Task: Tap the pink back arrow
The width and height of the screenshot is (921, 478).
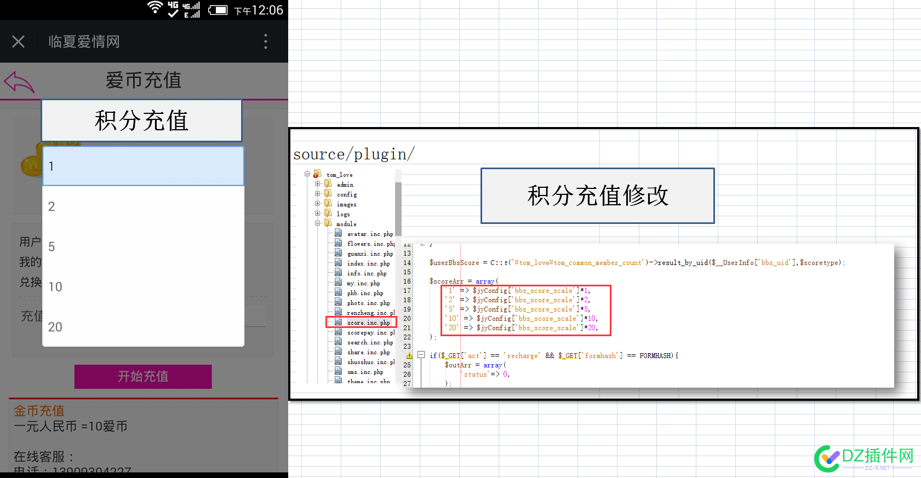Action: (19, 82)
